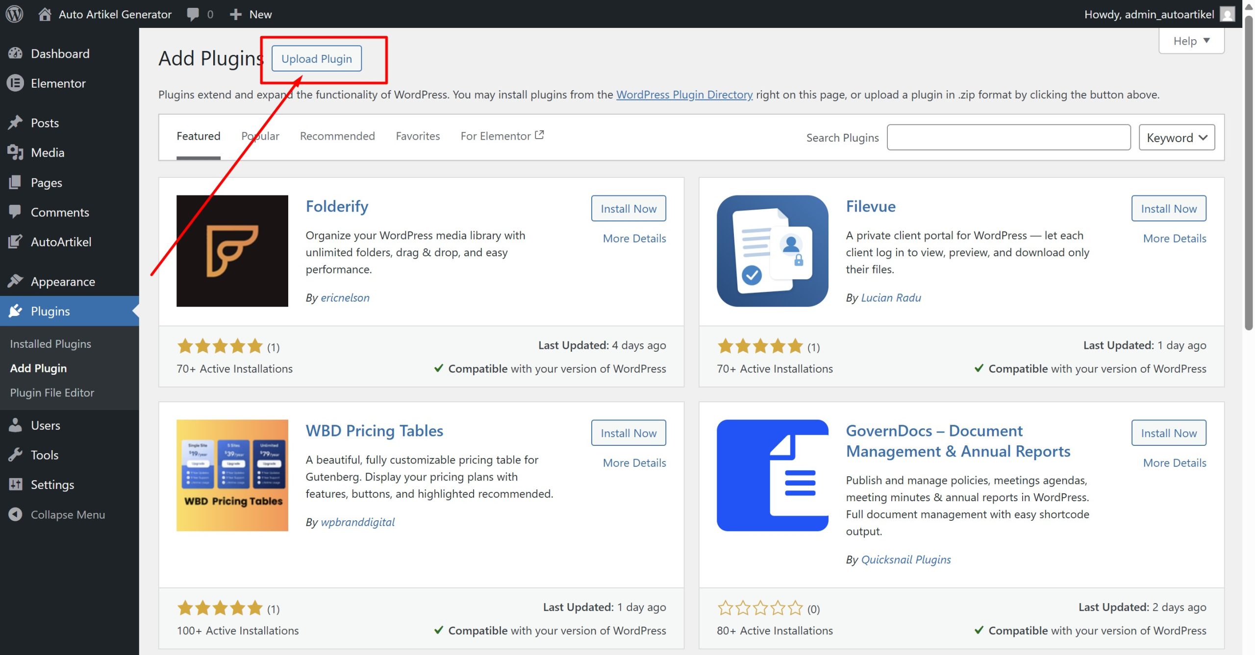Viewport: 1255px width, 655px height.
Task: Click the Dashboard gauge icon in sidebar
Action: pyautogui.click(x=15, y=53)
